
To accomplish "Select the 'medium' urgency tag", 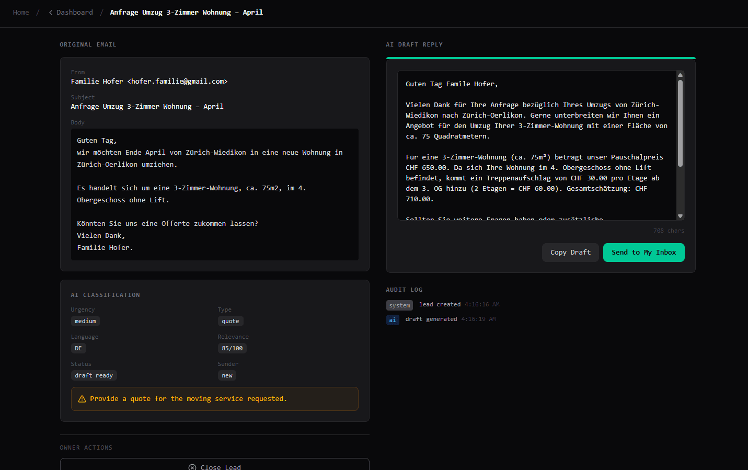I will coord(85,322).
